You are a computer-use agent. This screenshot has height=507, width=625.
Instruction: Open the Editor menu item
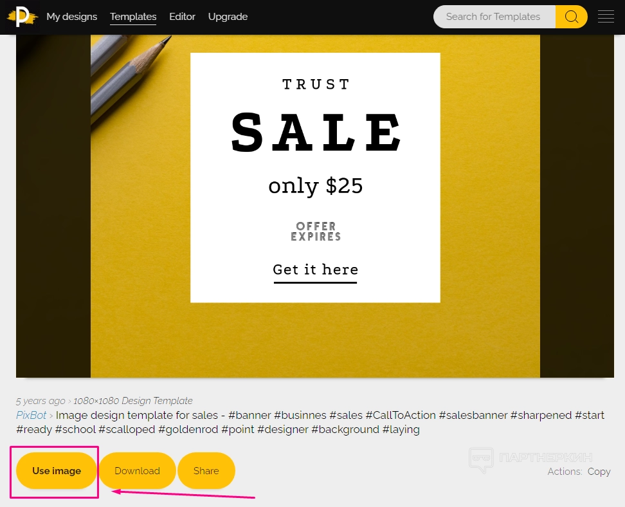click(182, 17)
